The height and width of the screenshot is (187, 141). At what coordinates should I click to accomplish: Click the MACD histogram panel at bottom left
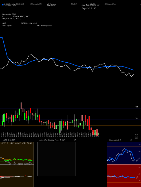[x=17, y=176]
